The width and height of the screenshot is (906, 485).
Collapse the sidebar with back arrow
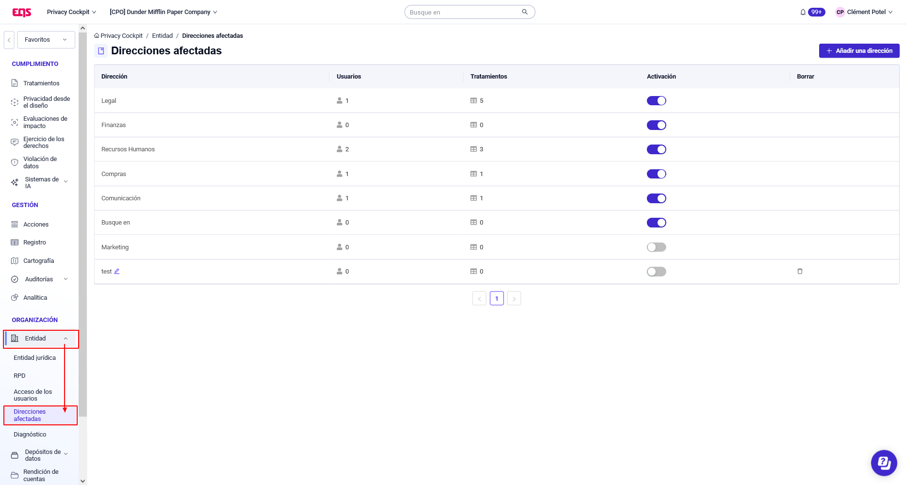click(9, 40)
